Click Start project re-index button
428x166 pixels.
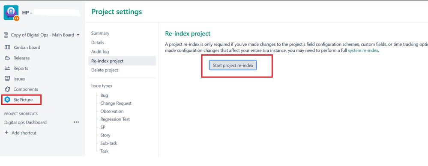click(233, 65)
